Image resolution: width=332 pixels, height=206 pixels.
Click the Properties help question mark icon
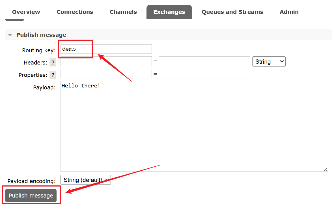[x=53, y=75]
